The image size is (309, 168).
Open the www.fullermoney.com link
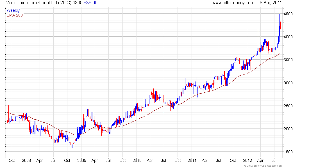click(x=233, y=3)
